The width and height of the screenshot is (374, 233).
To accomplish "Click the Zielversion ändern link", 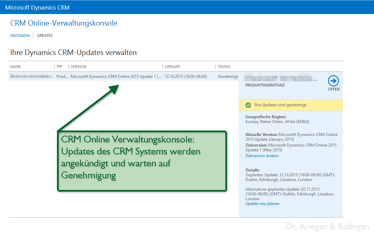I will 262,156.
